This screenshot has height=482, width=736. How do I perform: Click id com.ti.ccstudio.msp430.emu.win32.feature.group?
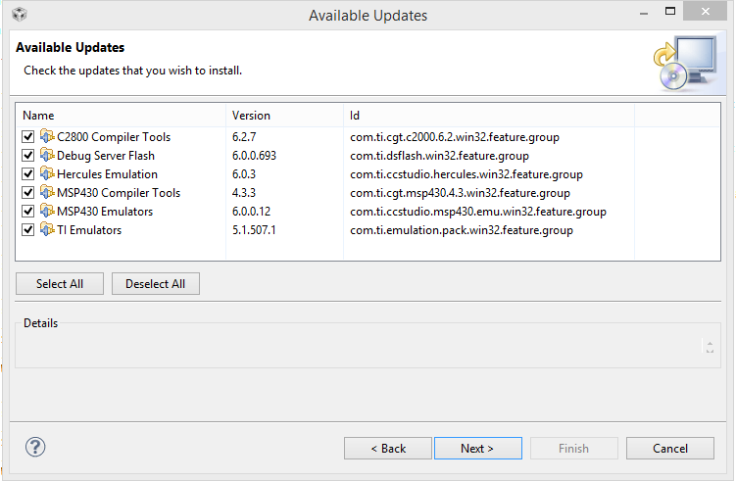[478, 212]
